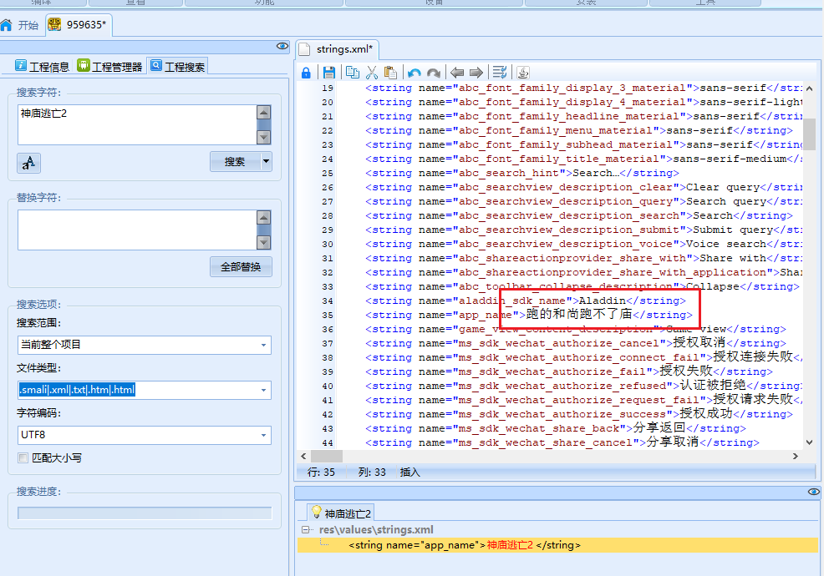Viewport: 824px width, 576px height.
Task: Toggle left panel eye icon
Action: (x=282, y=46)
